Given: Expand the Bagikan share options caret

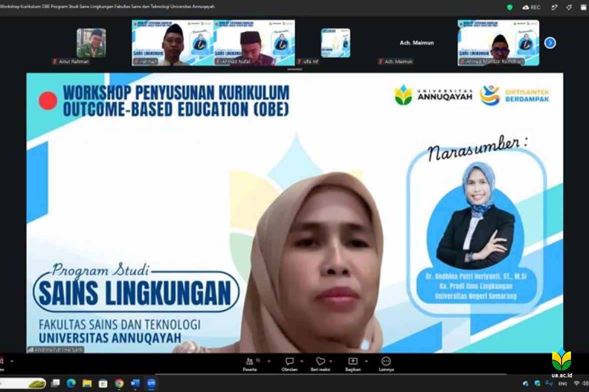Looking at the screenshot, I should point(366,361).
